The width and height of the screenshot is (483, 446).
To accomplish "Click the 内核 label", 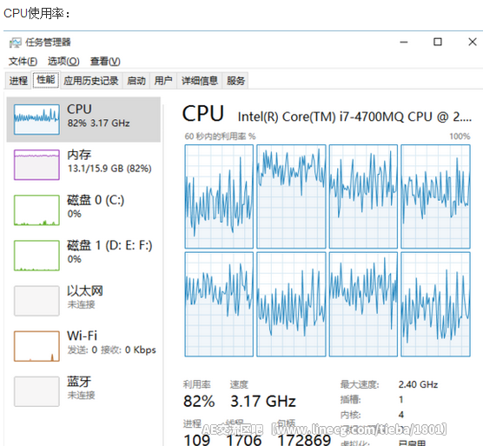I will pos(351,415).
